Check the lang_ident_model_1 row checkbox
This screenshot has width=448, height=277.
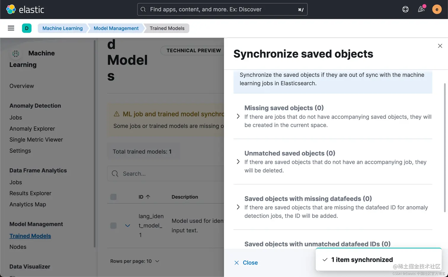click(x=113, y=226)
